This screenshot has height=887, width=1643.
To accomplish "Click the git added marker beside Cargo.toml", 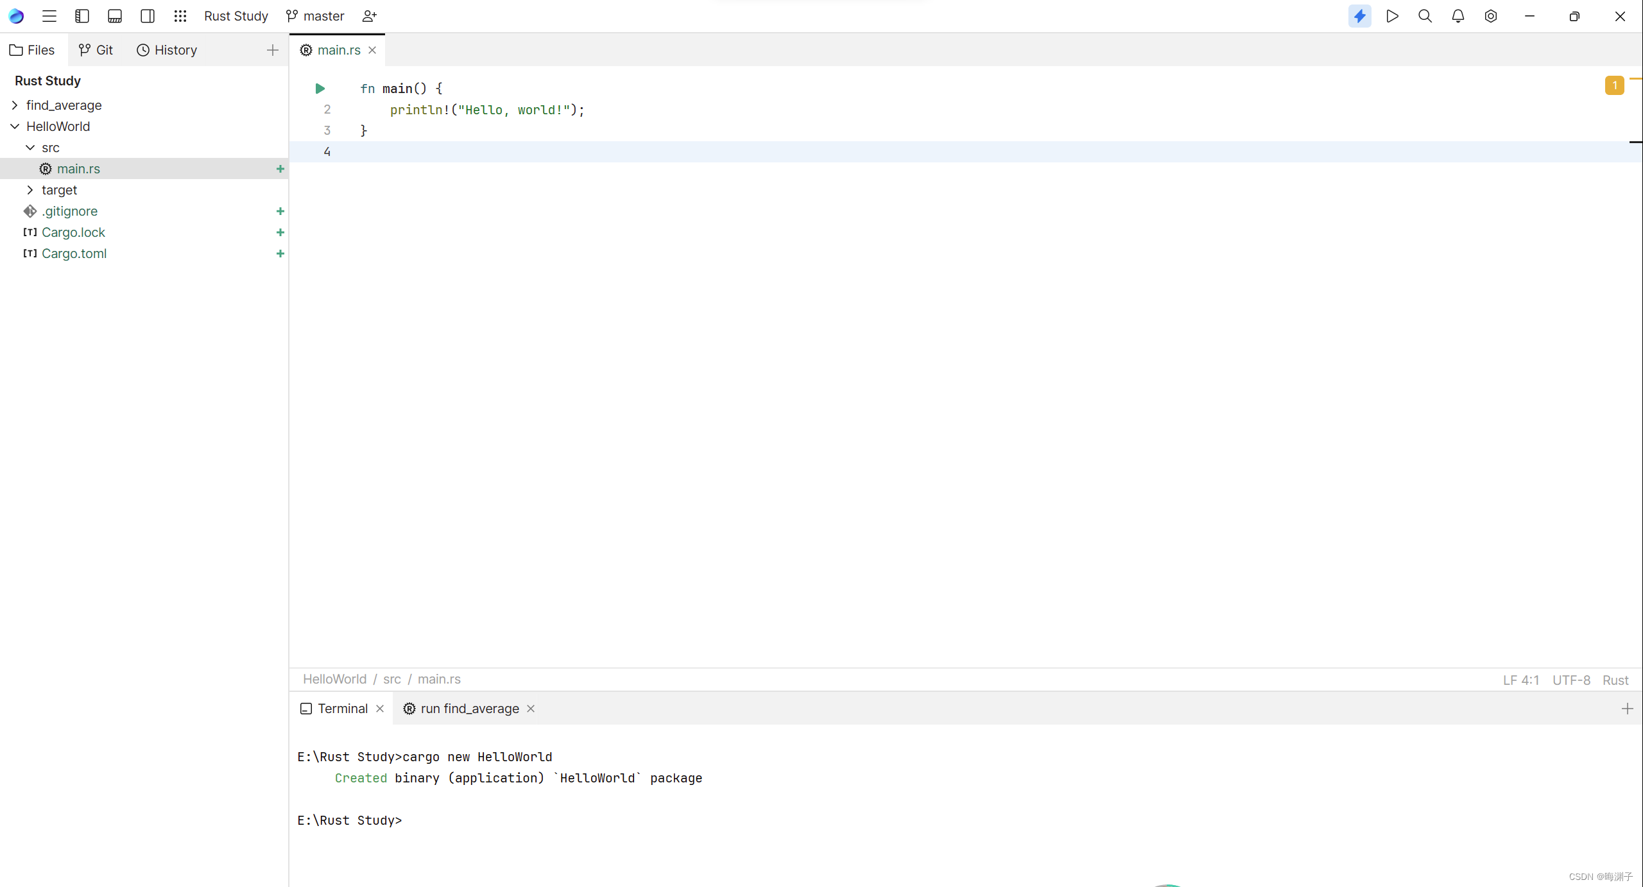I will click(280, 254).
